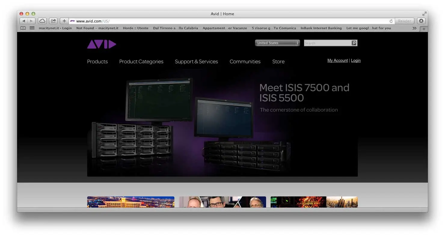Open Product Categories menu

coord(141,61)
